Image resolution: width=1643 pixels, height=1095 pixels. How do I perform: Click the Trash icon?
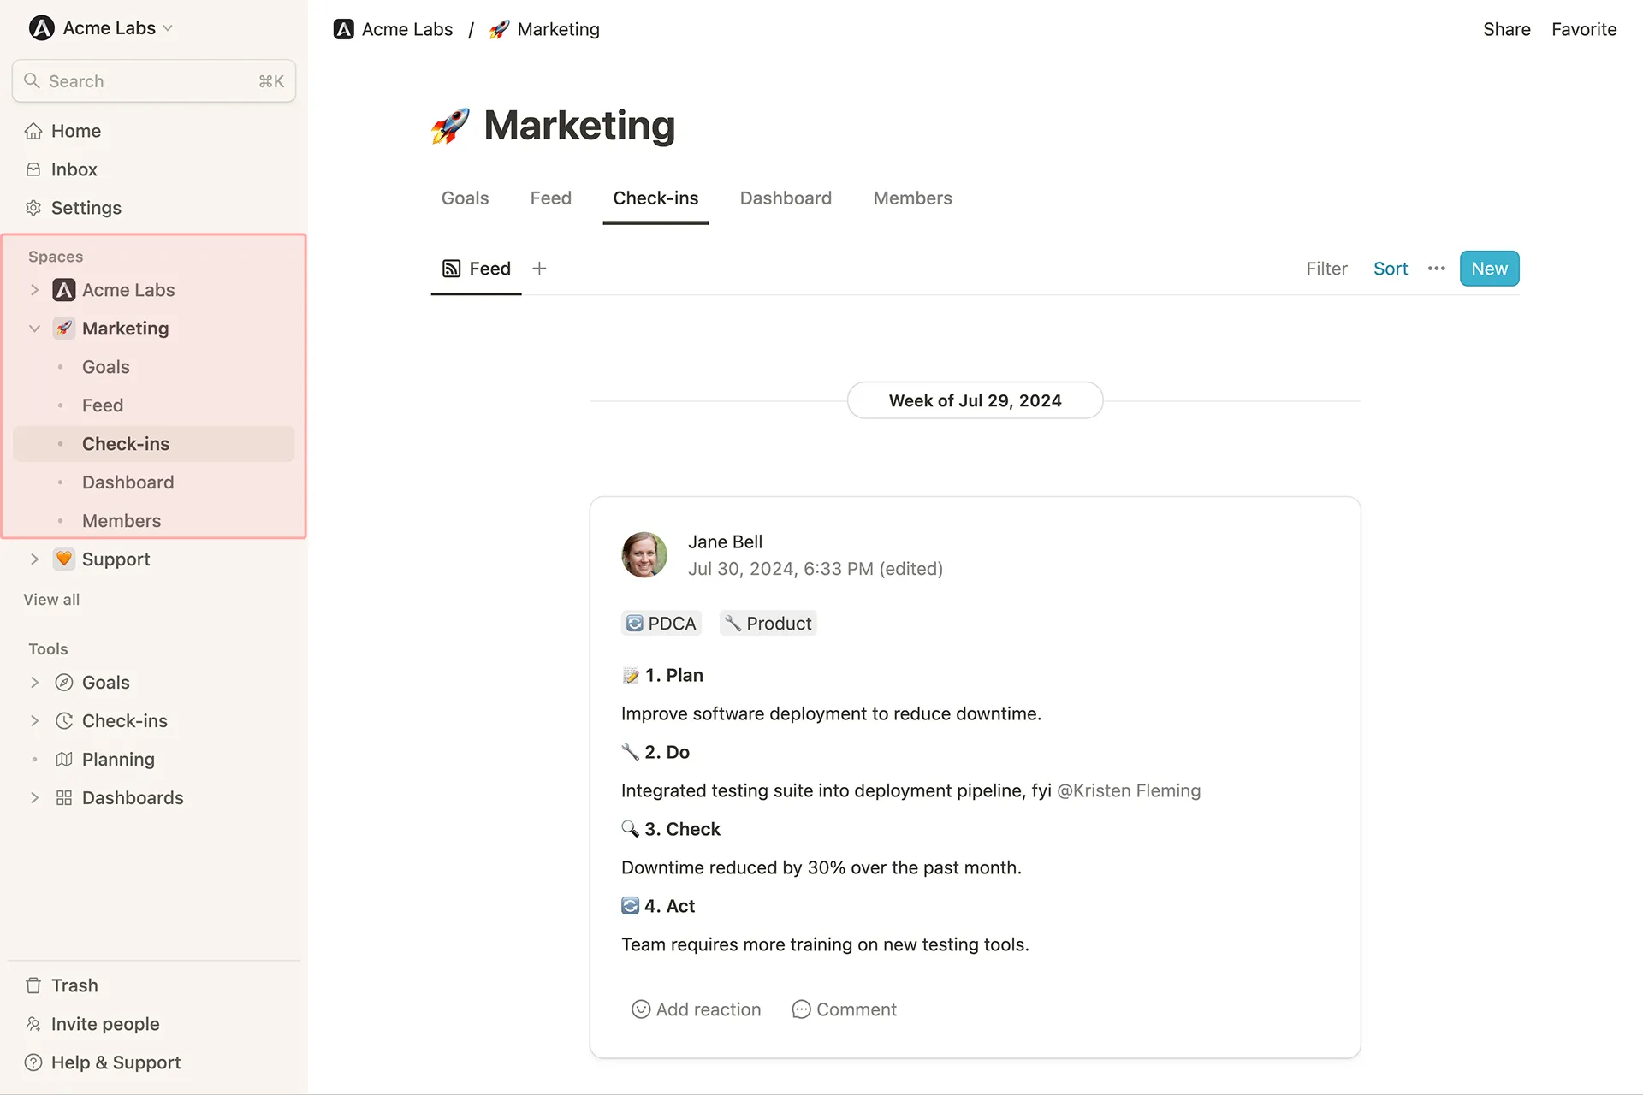point(33,985)
